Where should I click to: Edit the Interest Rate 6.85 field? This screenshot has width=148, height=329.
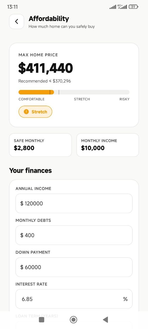[x=74, y=299]
